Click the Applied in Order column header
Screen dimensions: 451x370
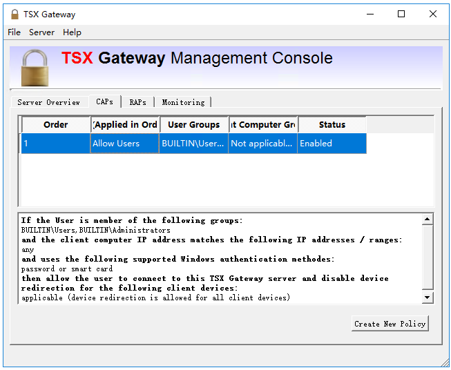pos(125,124)
